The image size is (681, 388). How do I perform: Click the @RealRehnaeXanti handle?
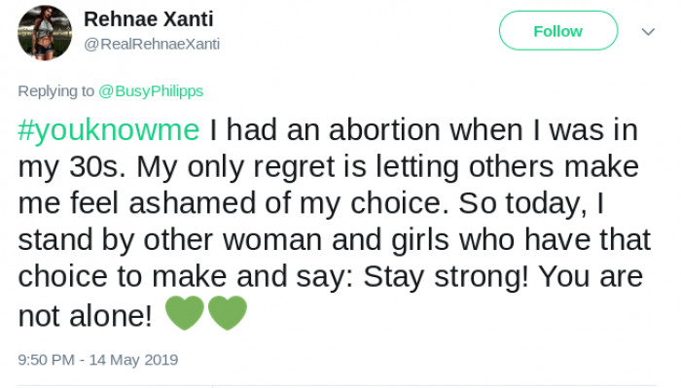(152, 44)
